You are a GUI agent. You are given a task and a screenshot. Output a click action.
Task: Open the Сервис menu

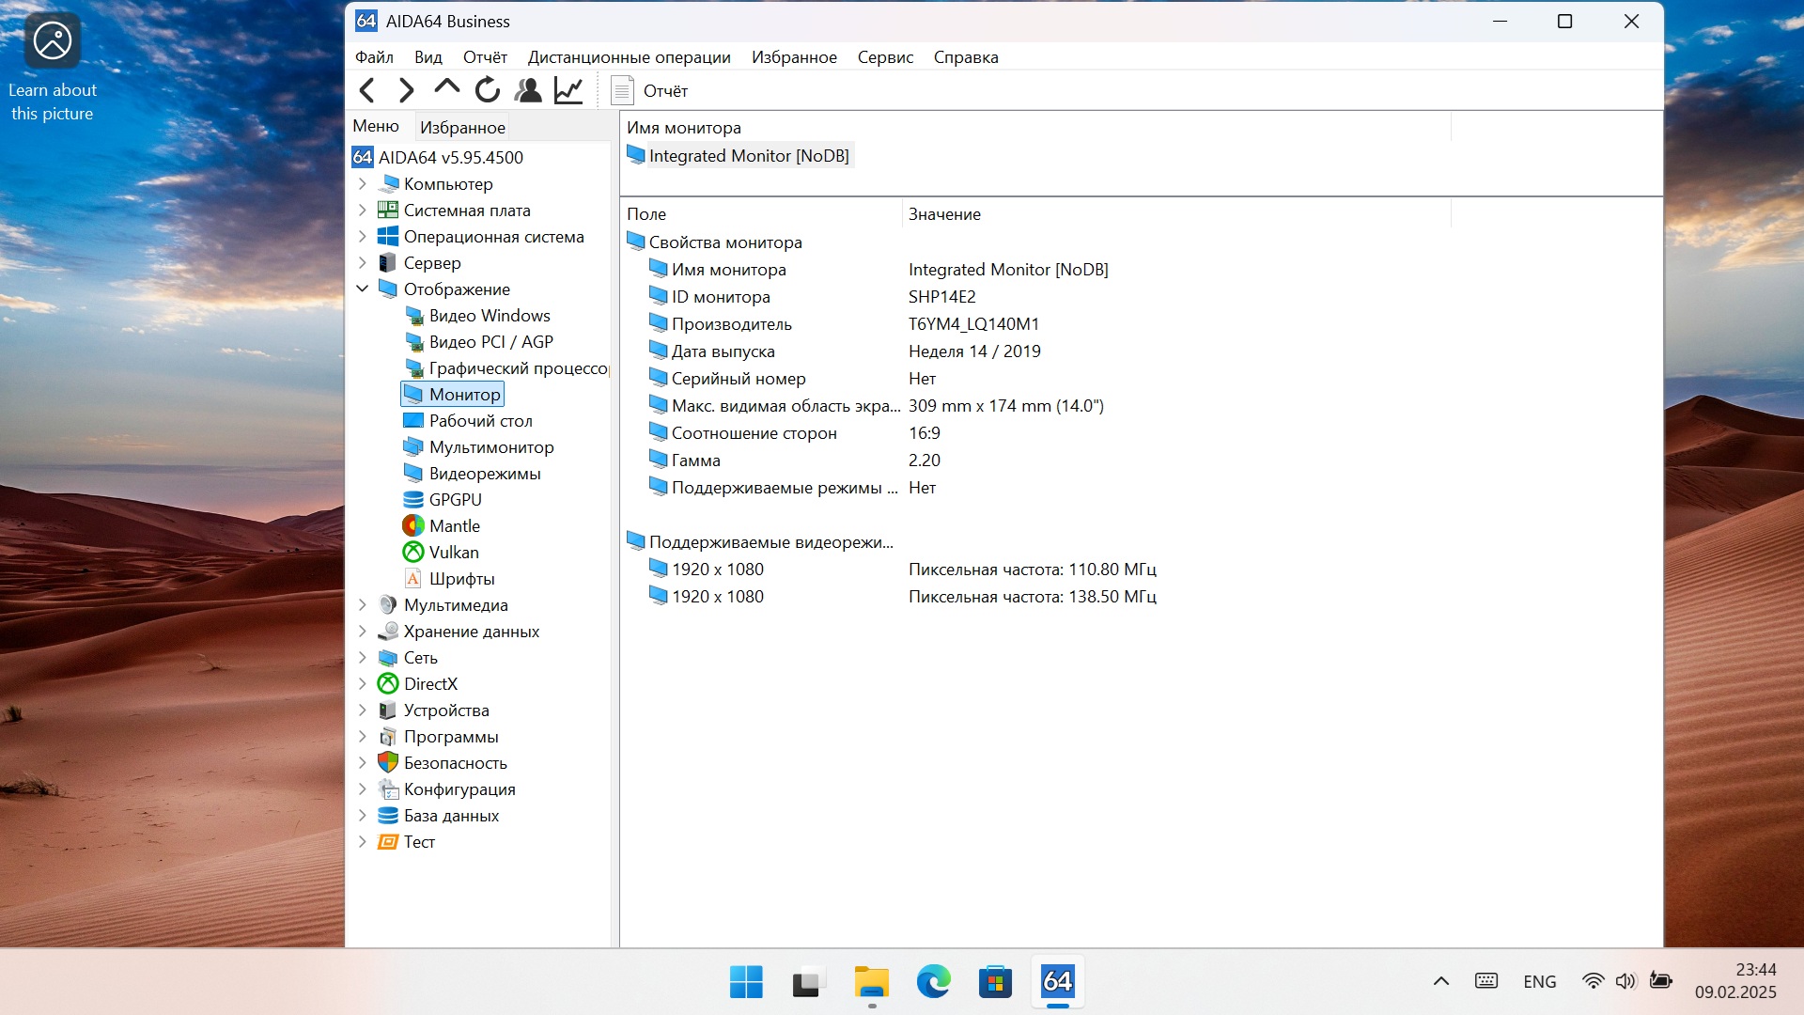[885, 57]
